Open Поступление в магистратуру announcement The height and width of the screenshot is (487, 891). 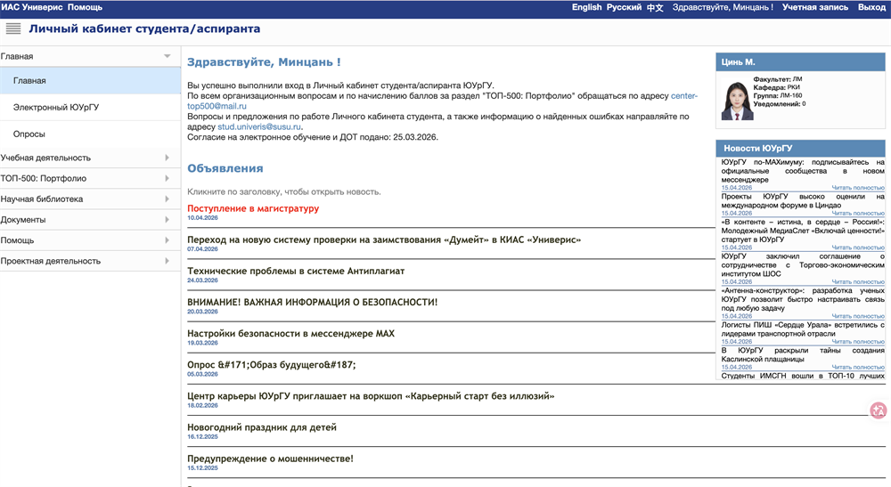tap(253, 208)
